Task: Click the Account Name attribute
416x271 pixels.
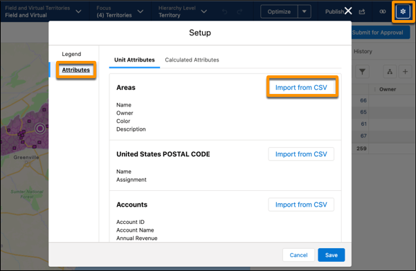Action: point(135,230)
